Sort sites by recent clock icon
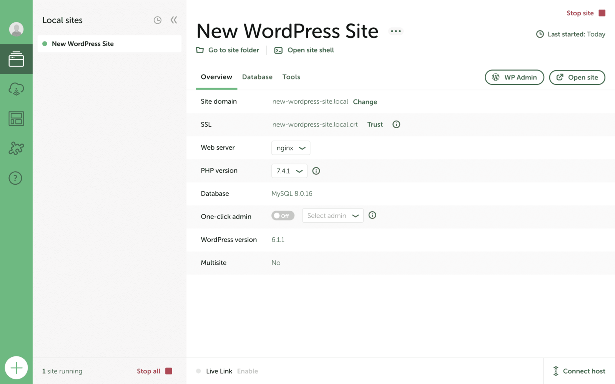This screenshot has height=384, width=615. (x=158, y=20)
